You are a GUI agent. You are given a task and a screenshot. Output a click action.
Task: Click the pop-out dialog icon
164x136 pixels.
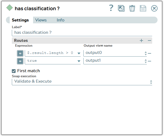tap(121, 8)
